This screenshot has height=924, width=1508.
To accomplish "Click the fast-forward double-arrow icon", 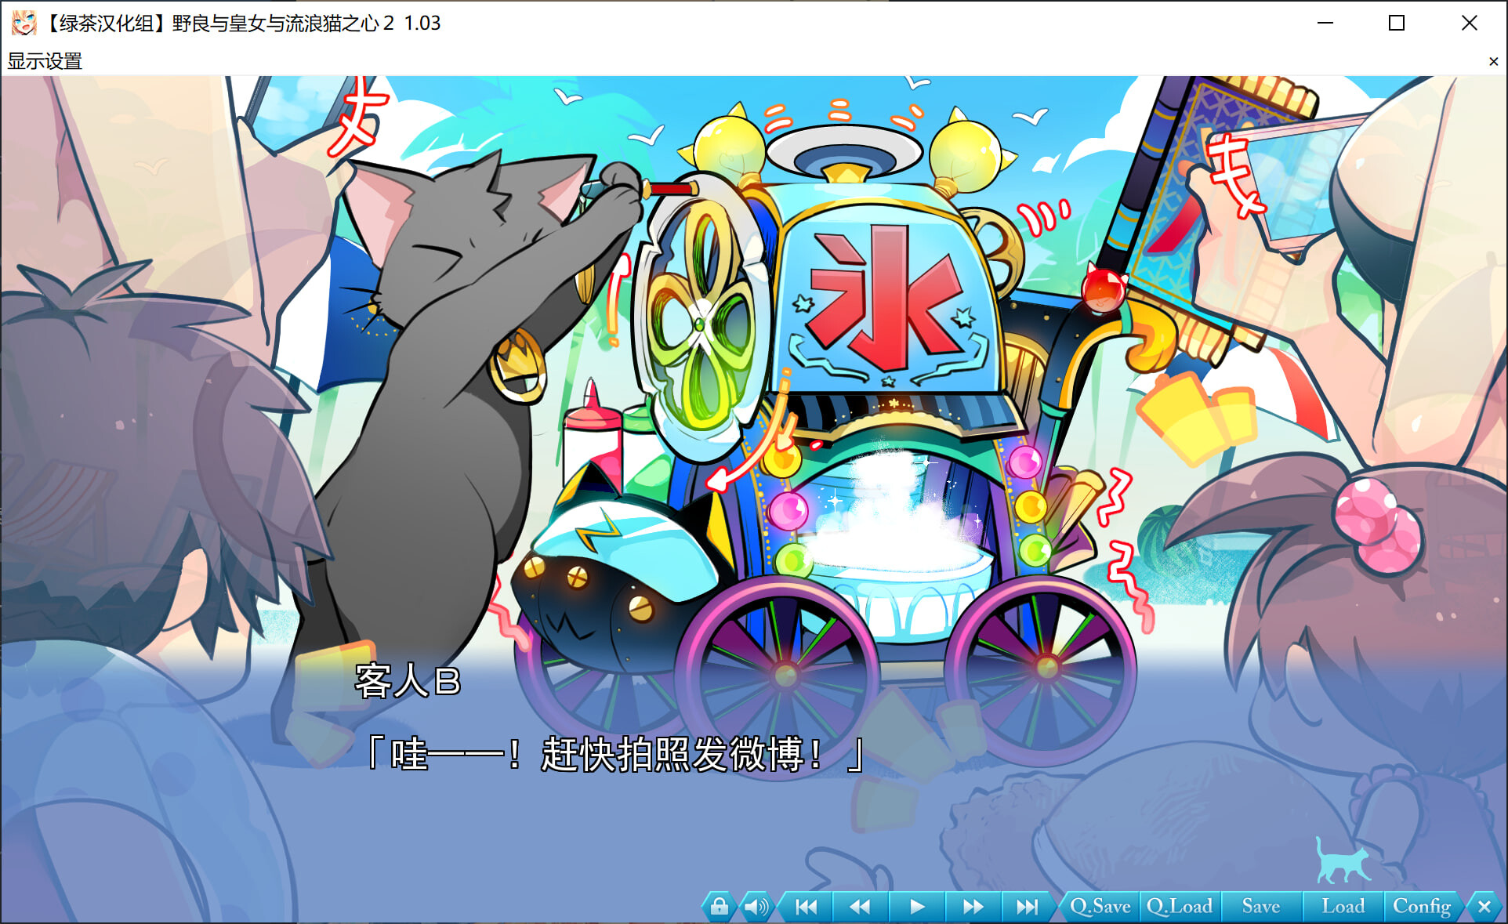I will click(x=973, y=907).
